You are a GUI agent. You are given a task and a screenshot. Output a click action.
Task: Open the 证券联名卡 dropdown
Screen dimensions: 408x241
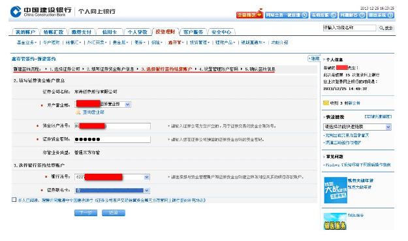pyautogui.click(x=146, y=191)
